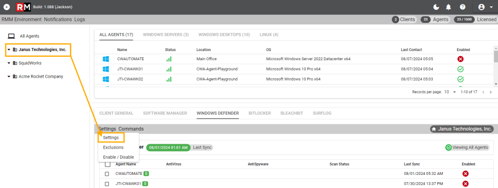Expand the SquidWorks tree arrow

point(9,63)
